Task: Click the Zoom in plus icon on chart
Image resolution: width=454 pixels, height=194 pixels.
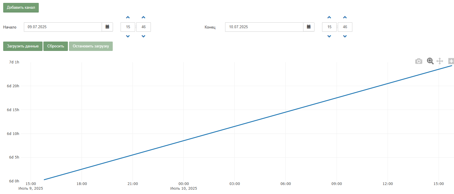Action: point(451,61)
